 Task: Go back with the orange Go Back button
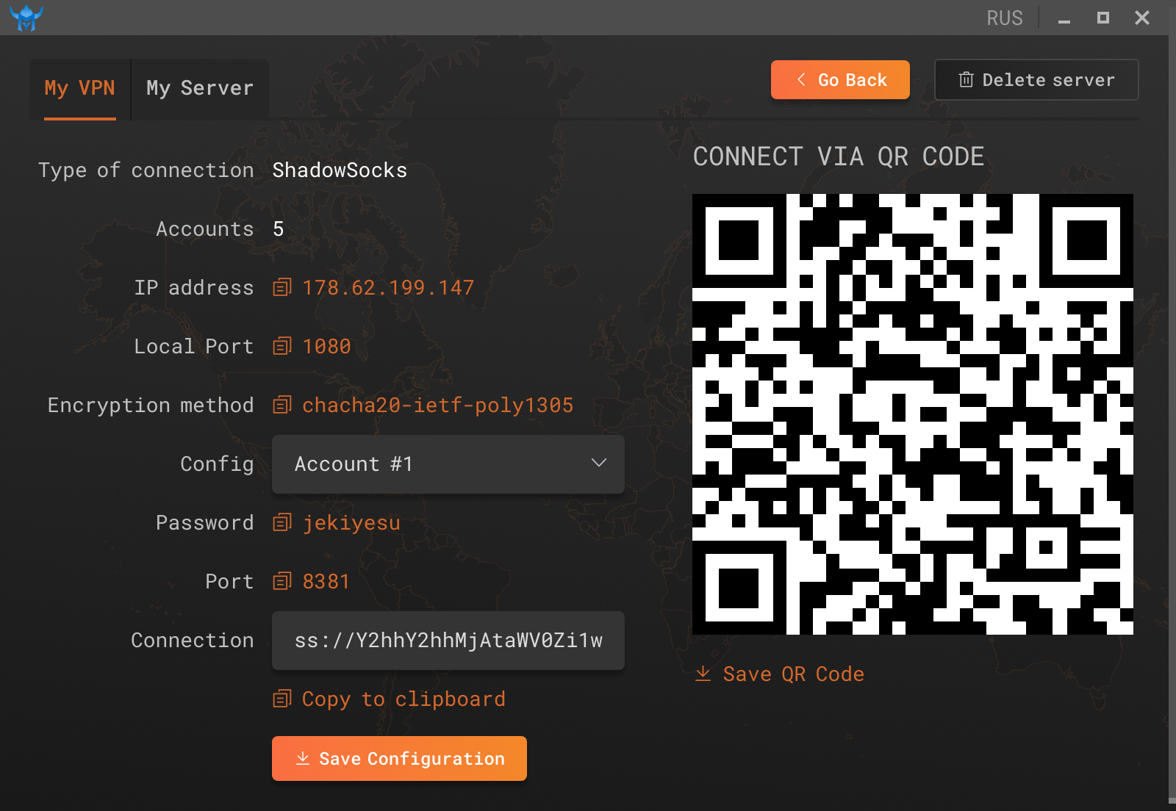click(x=840, y=79)
